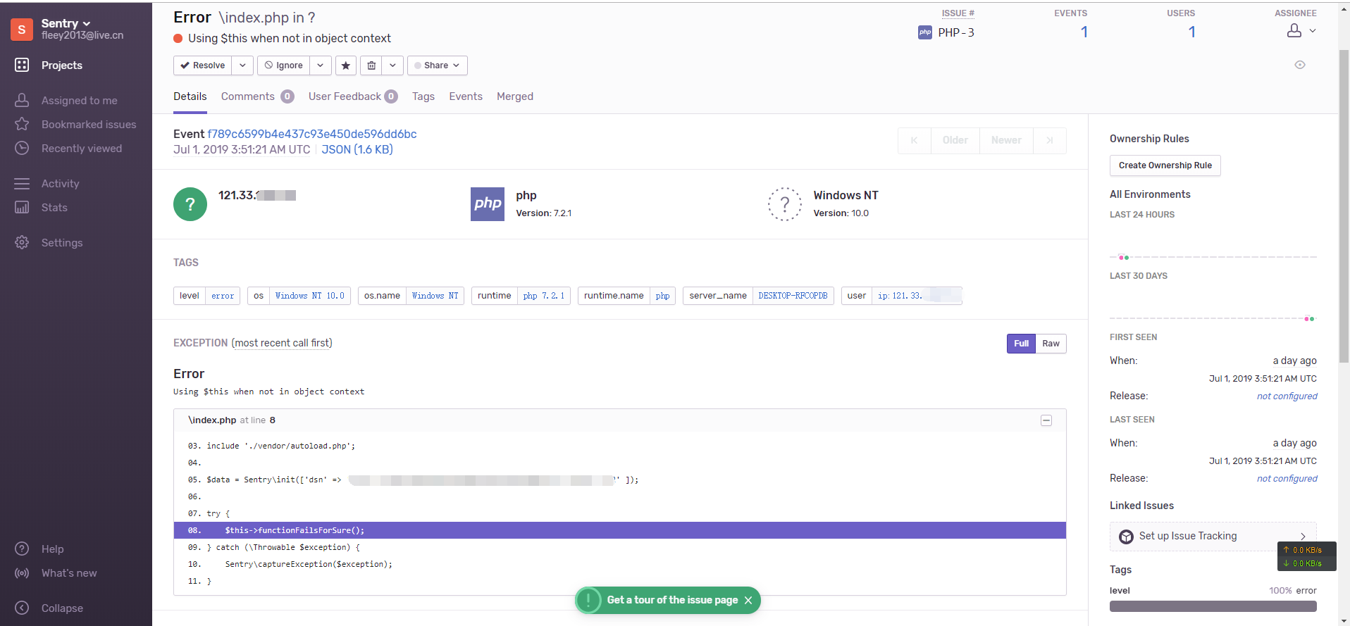Switch exception view to Full
Image resolution: width=1350 pixels, height=626 pixels.
tap(1021, 344)
